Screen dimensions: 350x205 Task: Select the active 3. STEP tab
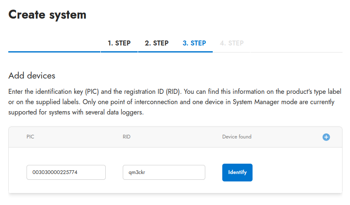(x=194, y=43)
